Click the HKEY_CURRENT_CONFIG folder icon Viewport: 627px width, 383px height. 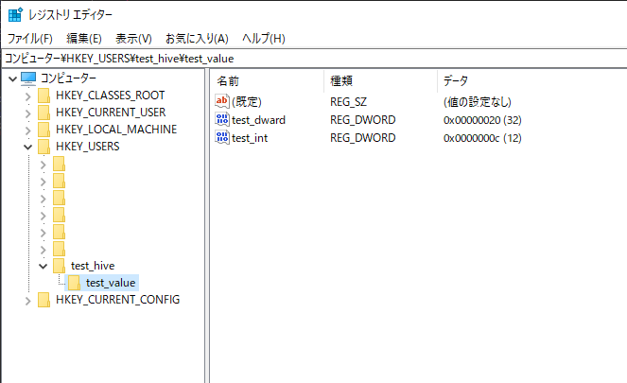(44, 300)
